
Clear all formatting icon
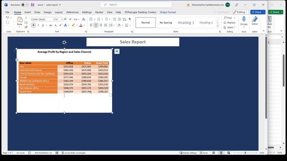coord(84,19)
